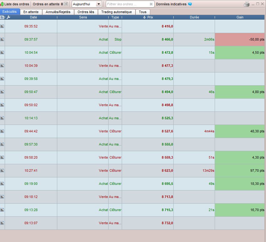266x242 pixels.
Task: Minimize the order list window
Action: (x=253, y=4)
